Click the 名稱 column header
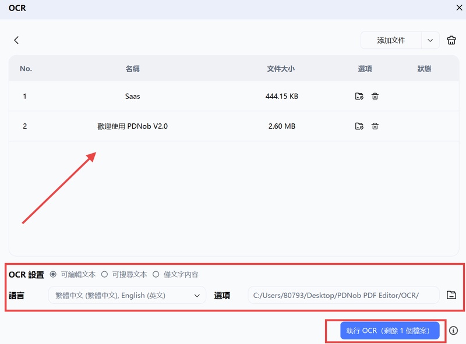Viewport: 466px width, 344px height. click(133, 69)
